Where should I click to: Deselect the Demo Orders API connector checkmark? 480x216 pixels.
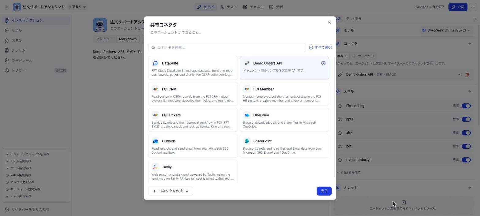click(x=323, y=63)
